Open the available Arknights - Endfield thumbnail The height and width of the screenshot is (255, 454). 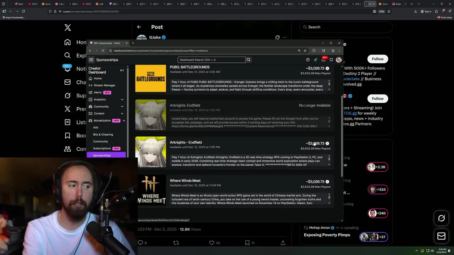150,152
